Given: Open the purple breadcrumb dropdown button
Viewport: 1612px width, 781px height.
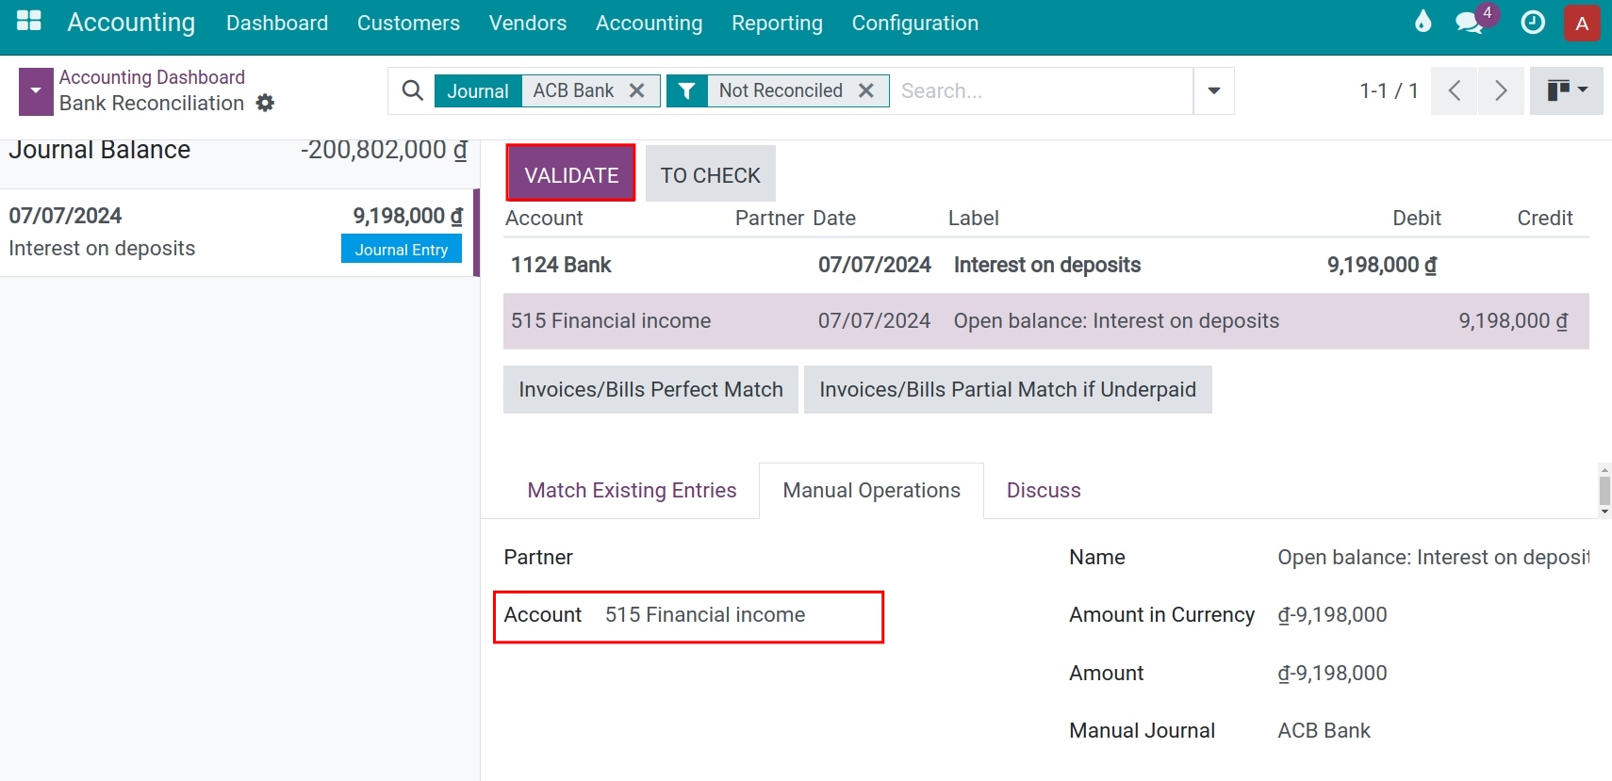Looking at the screenshot, I should [36, 91].
